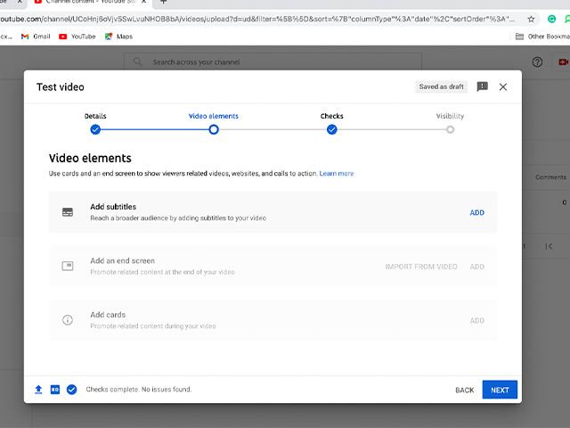Select the Video elements step
This screenshot has width=570, height=428.
pyautogui.click(x=214, y=116)
